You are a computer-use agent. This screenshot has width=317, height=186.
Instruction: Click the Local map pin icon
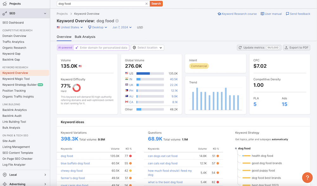pyautogui.click(x=4, y=175)
